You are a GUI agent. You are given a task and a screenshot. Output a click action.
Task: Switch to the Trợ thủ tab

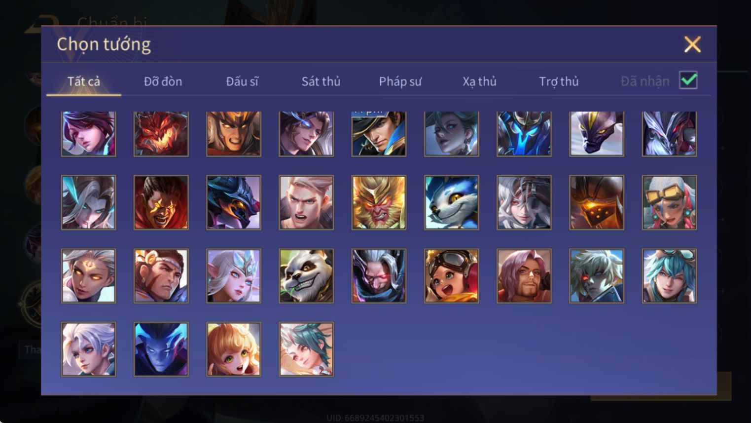pos(559,81)
